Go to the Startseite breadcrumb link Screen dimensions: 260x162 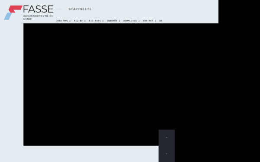coord(80,9)
